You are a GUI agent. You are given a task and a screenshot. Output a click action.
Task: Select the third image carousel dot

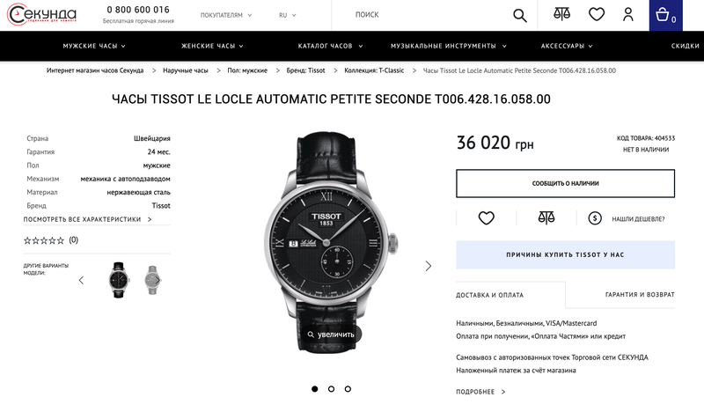pyautogui.click(x=348, y=388)
